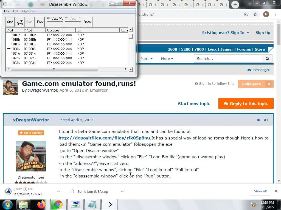The image size is (281, 210).
Task: Switch to Chrome in the taskbar
Action: click(x=58, y=205)
